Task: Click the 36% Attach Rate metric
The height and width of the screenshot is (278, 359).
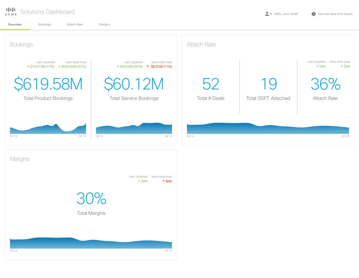Action: click(325, 84)
